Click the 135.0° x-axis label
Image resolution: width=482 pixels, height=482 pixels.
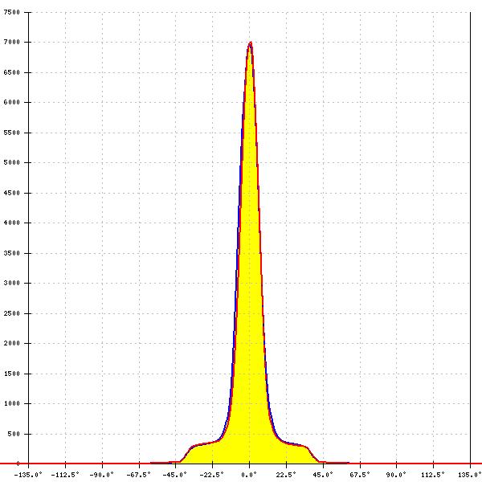point(470,475)
